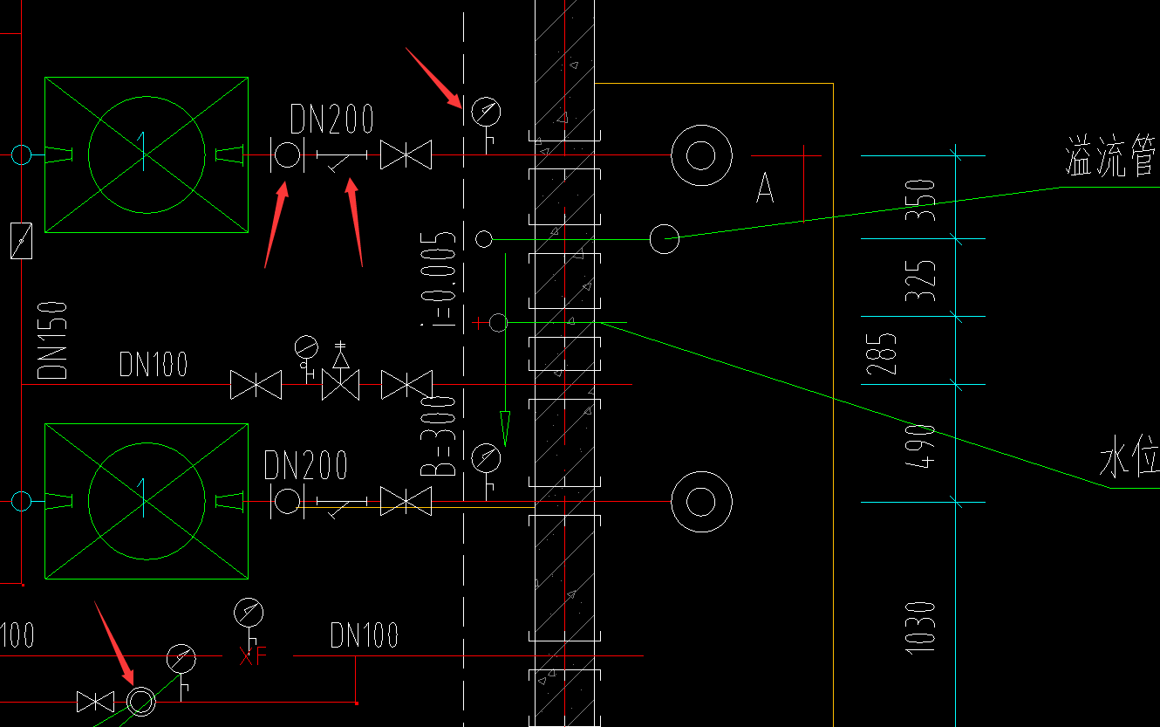Select the lower DN200 text label
Image resolution: width=1160 pixels, height=727 pixels.
pyautogui.click(x=306, y=465)
